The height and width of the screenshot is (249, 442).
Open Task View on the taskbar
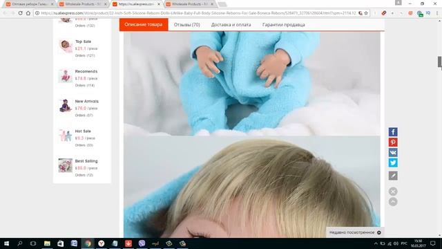pos(33,243)
